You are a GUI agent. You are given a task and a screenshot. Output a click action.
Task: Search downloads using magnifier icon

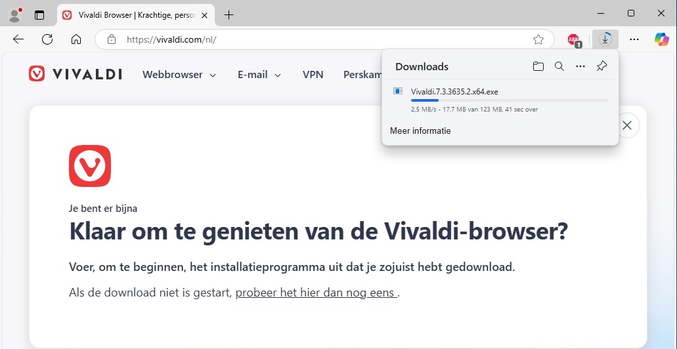point(559,66)
